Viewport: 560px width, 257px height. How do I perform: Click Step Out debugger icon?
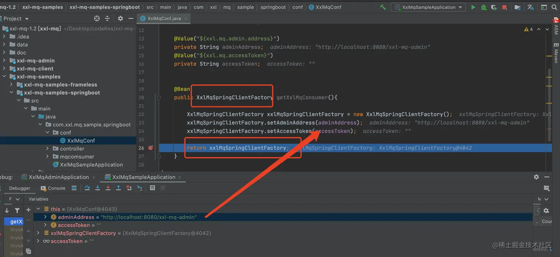pos(119,188)
